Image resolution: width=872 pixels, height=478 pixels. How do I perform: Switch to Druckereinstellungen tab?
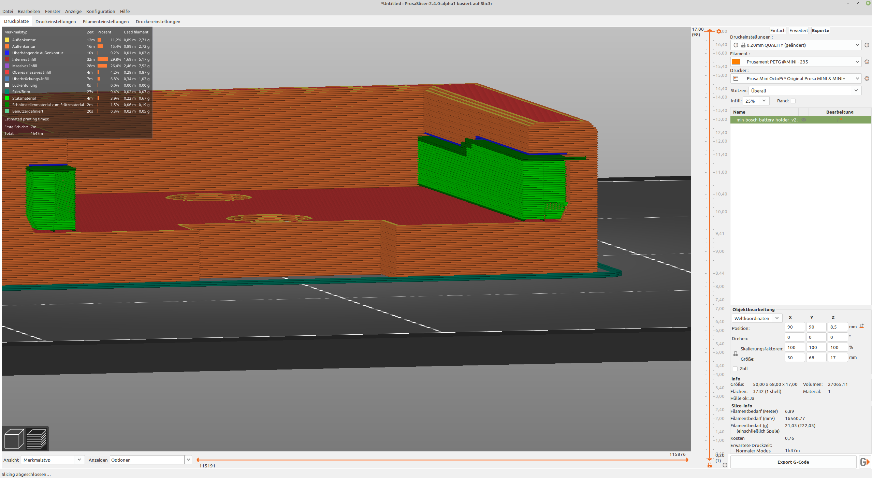pos(158,21)
